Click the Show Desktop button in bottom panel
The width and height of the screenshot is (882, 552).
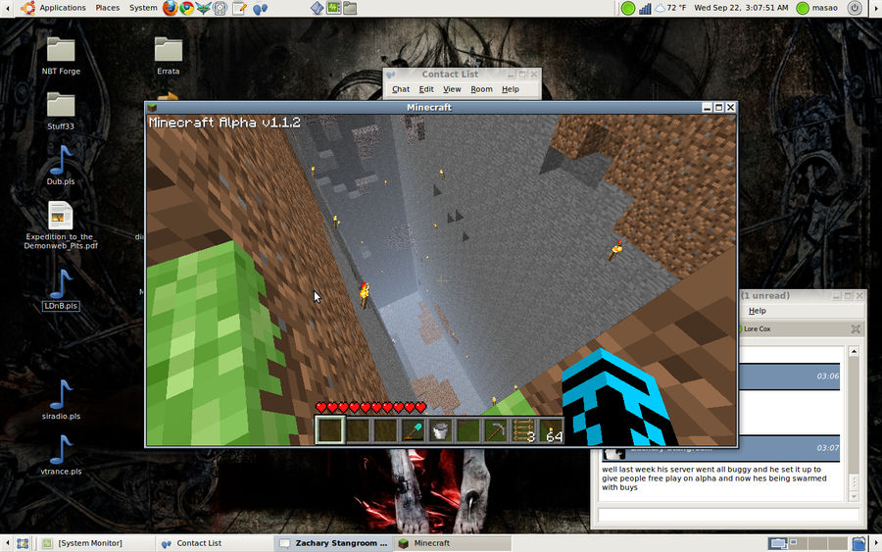click(23, 543)
